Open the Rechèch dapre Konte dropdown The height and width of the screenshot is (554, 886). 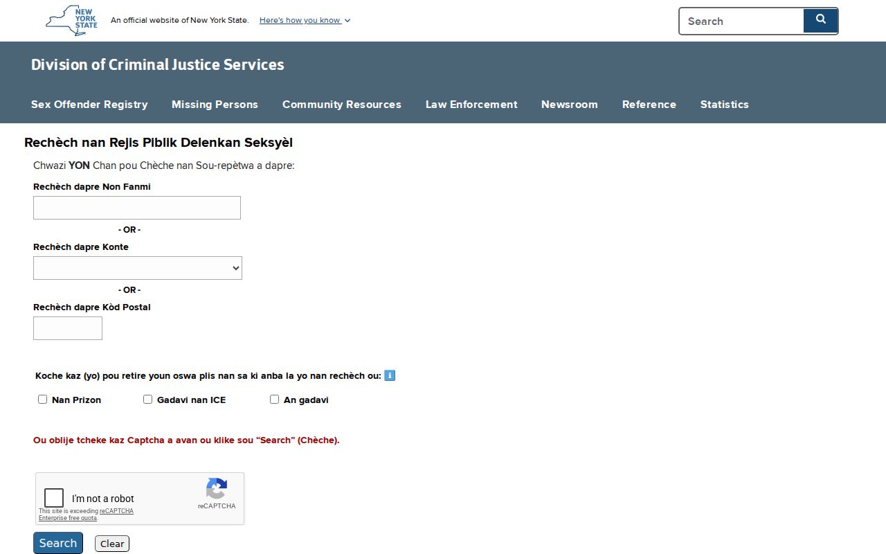[138, 268]
